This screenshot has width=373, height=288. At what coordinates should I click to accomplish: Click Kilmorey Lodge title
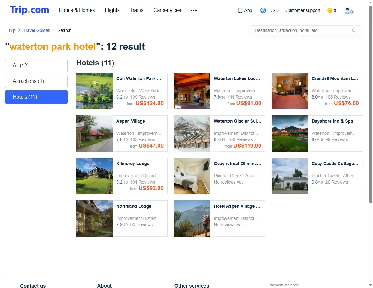tap(133, 164)
